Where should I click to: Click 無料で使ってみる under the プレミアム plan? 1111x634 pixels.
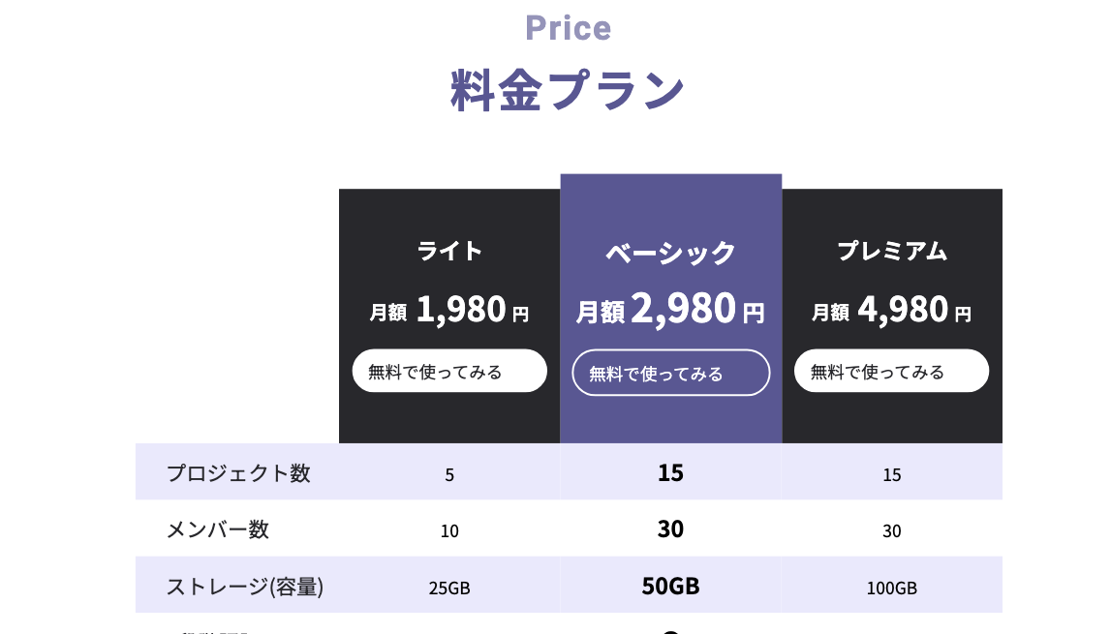(x=891, y=370)
